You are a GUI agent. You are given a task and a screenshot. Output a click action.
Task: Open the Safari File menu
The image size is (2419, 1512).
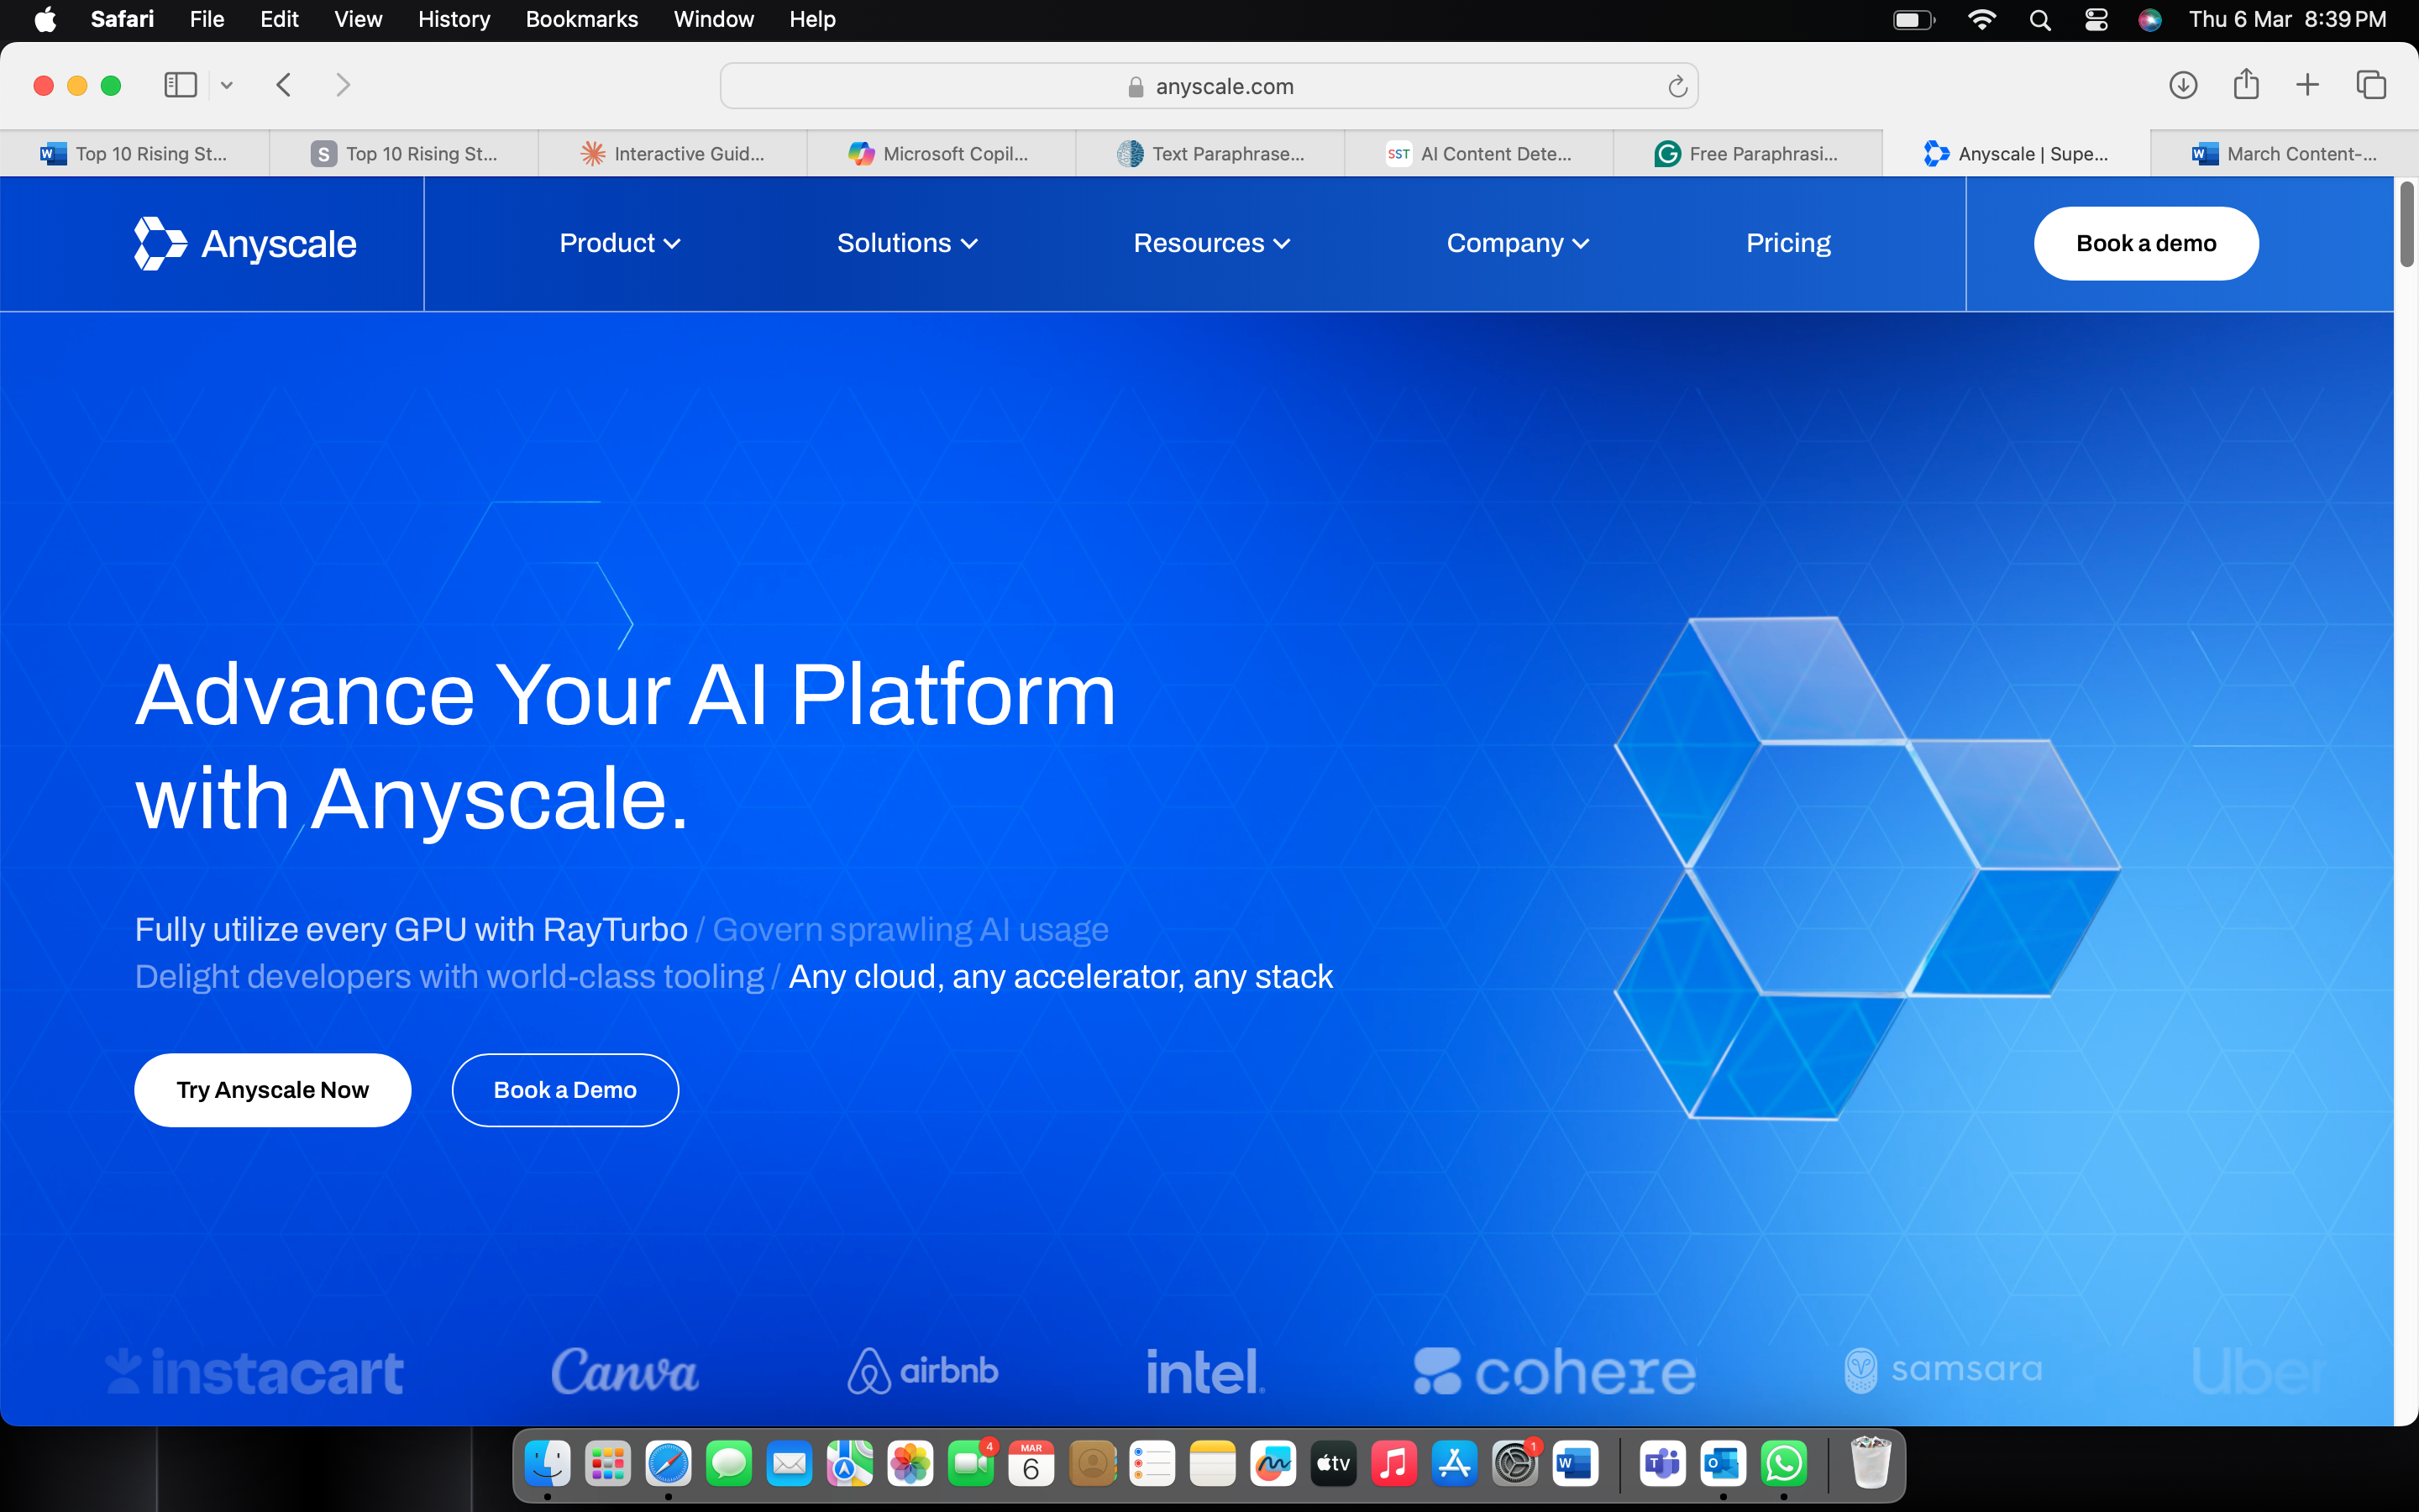207,19
